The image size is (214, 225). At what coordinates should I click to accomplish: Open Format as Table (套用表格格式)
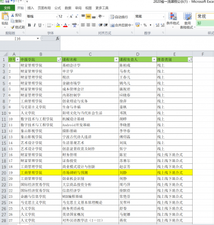[188, 20]
